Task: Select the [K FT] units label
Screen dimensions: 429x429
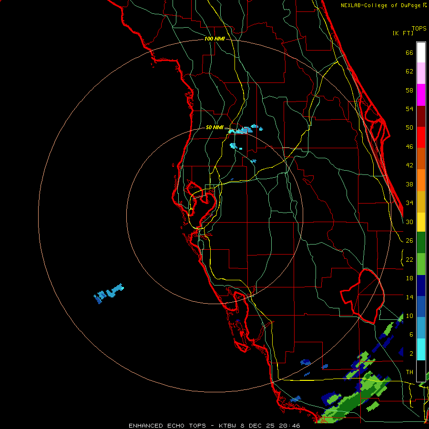Action: coord(403,33)
